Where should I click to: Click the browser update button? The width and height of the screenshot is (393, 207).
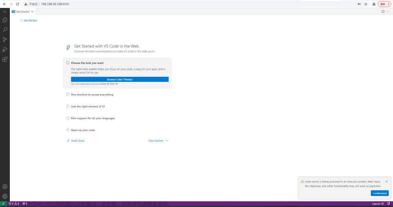point(384,4)
